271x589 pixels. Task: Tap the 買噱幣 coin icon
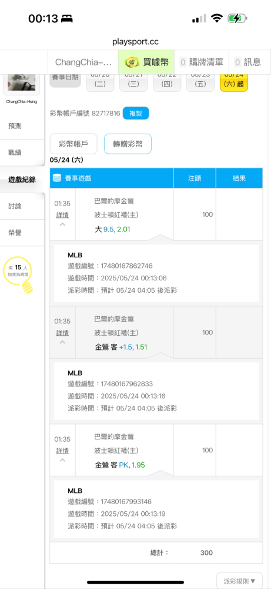(131, 62)
